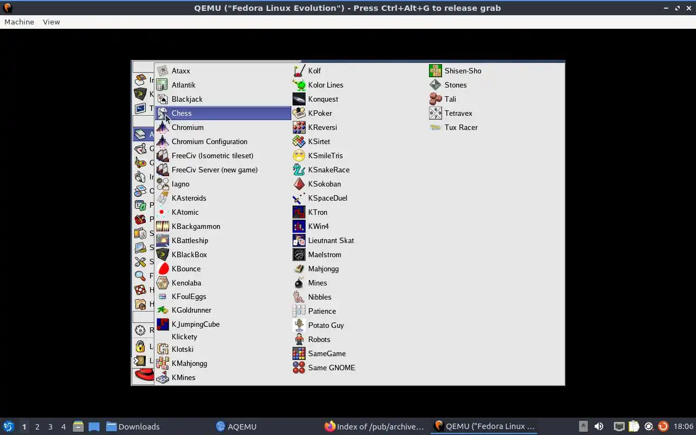This screenshot has width=696, height=435.
Task: Click the KSmileTris smiley icon
Action: [x=299, y=156]
